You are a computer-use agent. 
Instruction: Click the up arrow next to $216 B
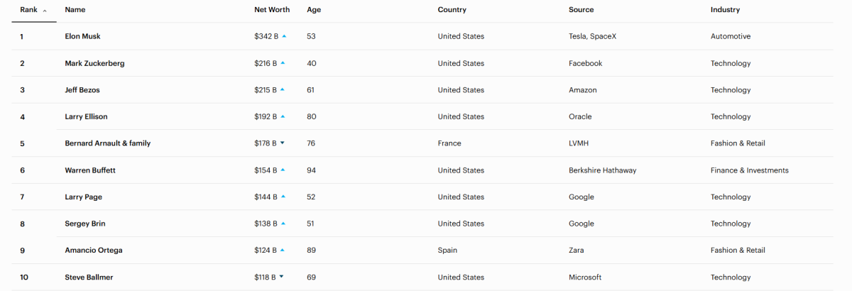pyautogui.click(x=283, y=63)
